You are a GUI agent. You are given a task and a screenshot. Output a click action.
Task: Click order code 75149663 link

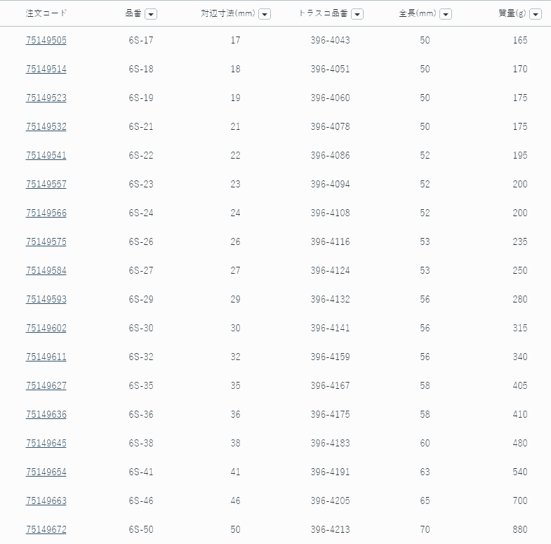click(46, 500)
